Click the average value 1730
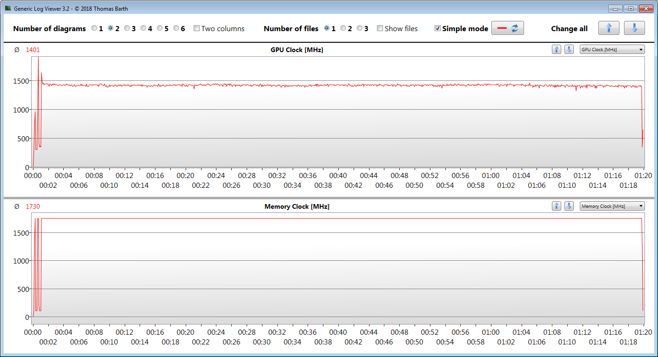Image resolution: width=658 pixels, height=357 pixels. 33,206
